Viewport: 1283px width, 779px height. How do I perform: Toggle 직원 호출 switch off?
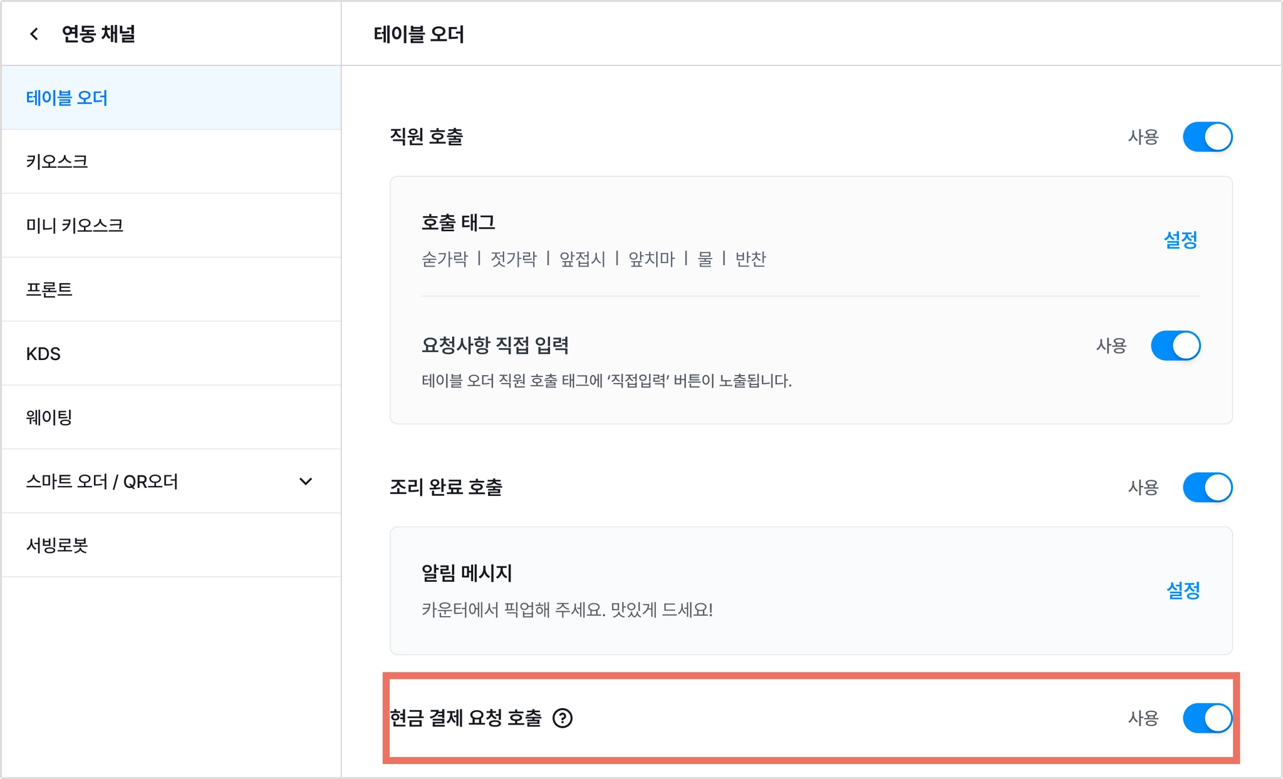coord(1207,137)
